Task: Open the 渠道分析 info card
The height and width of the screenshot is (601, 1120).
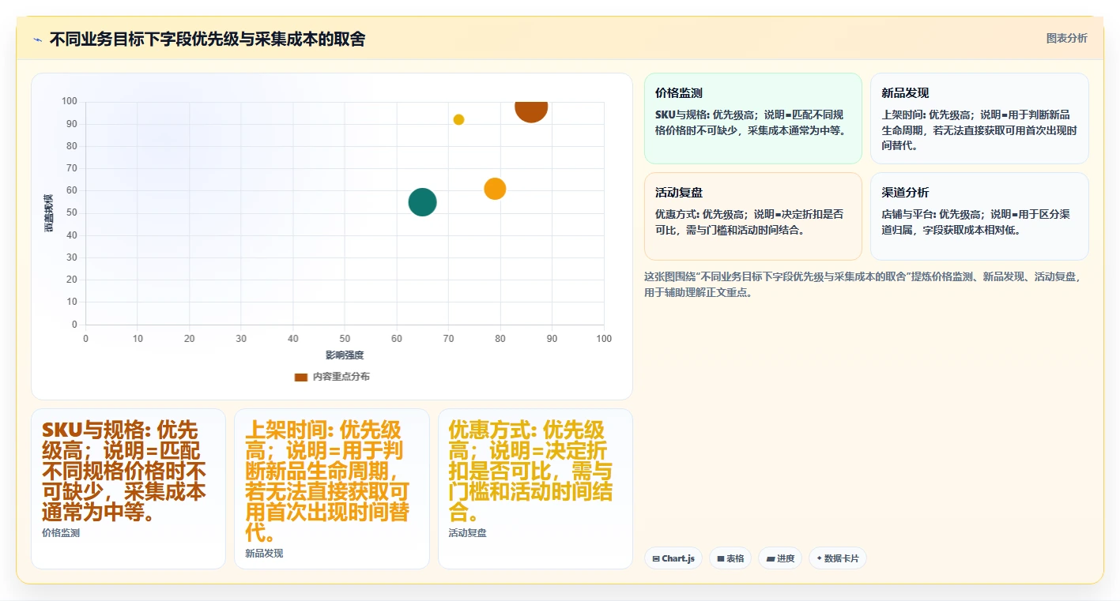Action: [979, 216]
